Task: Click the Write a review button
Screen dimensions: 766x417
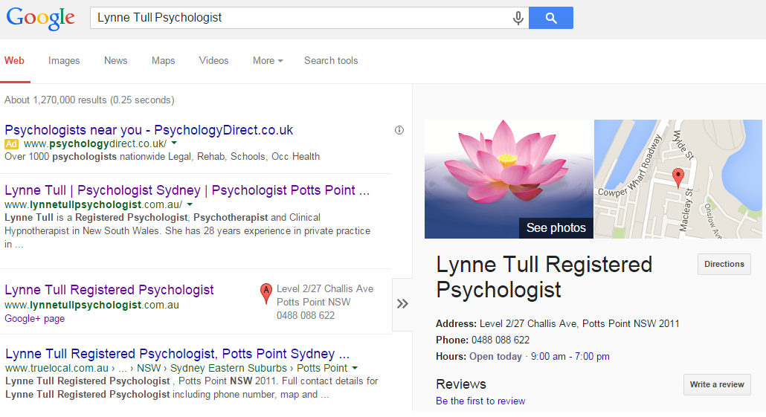Action: pos(717,384)
